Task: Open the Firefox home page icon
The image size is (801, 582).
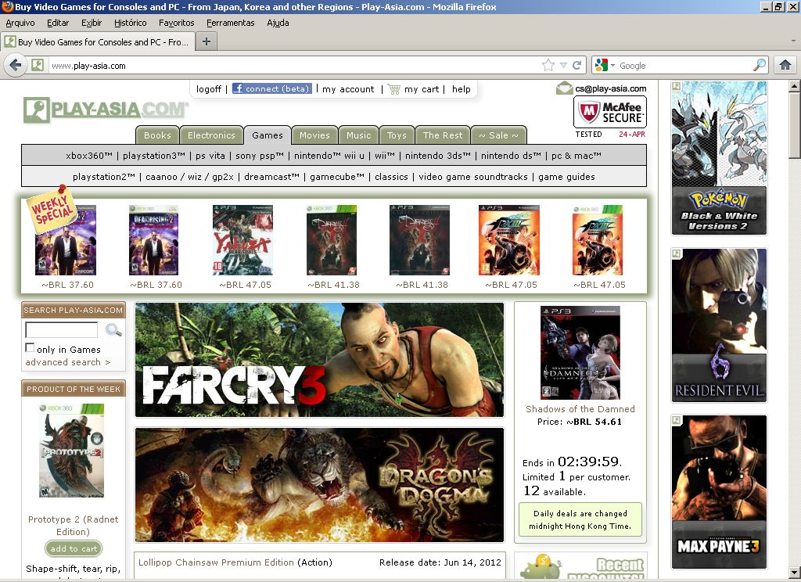Action: coord(785,66)
